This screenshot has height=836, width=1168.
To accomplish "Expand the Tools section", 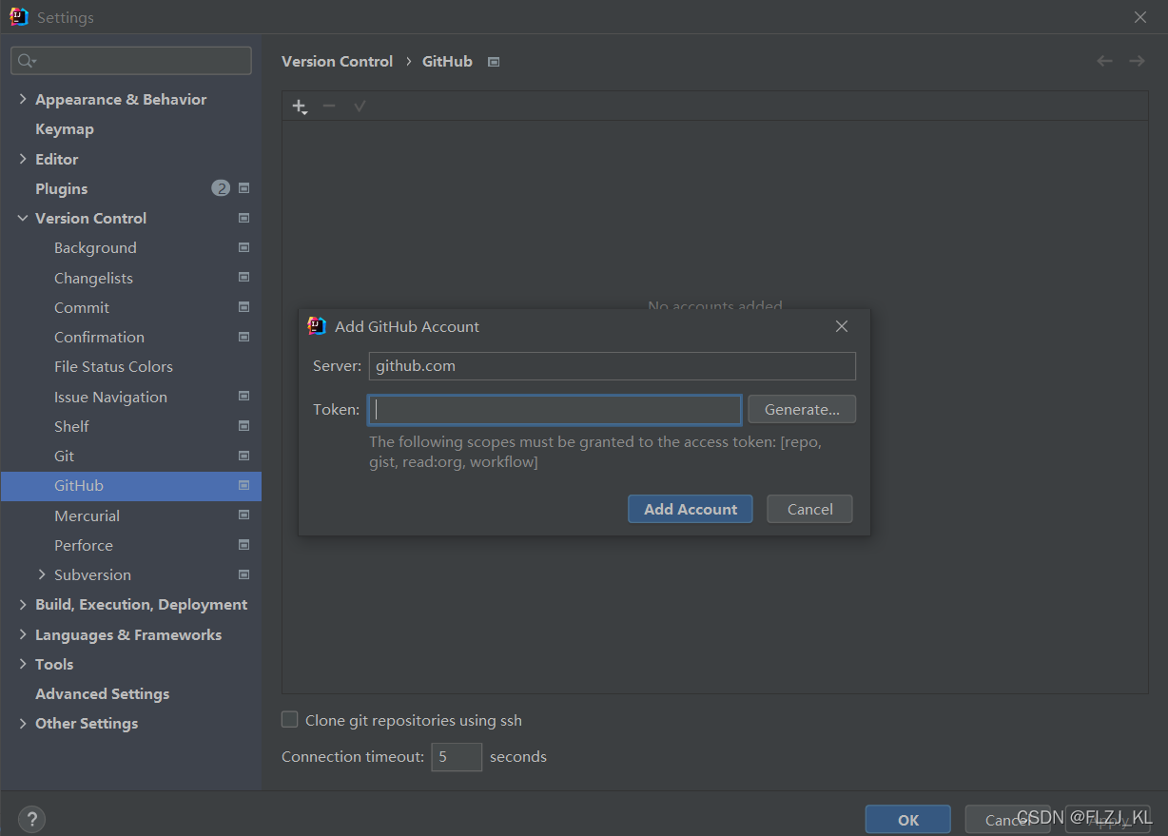I will click(x=23, y=664).
